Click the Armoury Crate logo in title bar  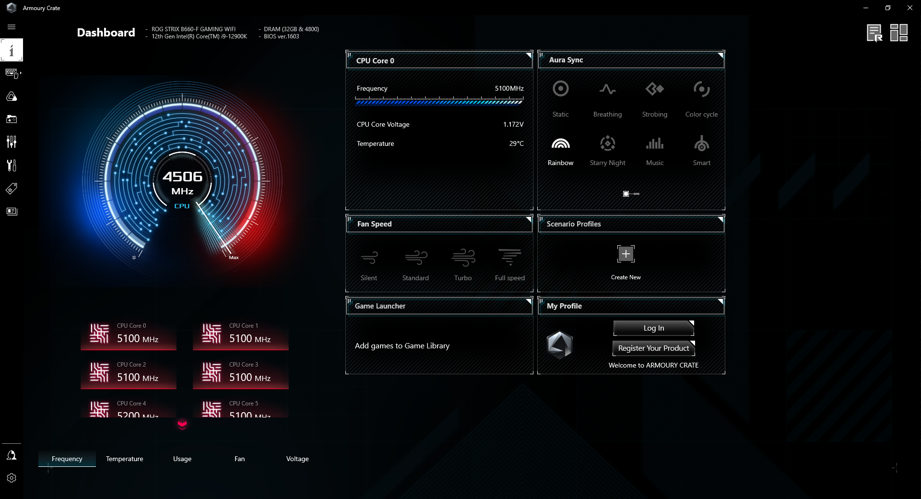pyautogui.click(x=12, y=8)
